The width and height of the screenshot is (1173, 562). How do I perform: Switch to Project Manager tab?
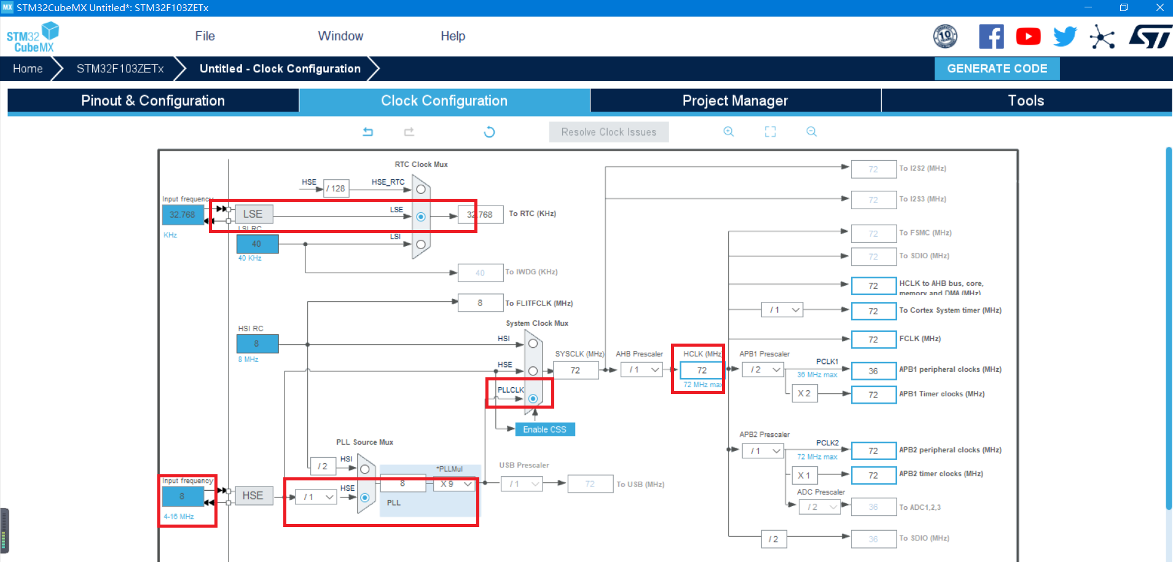coord(735,101)
